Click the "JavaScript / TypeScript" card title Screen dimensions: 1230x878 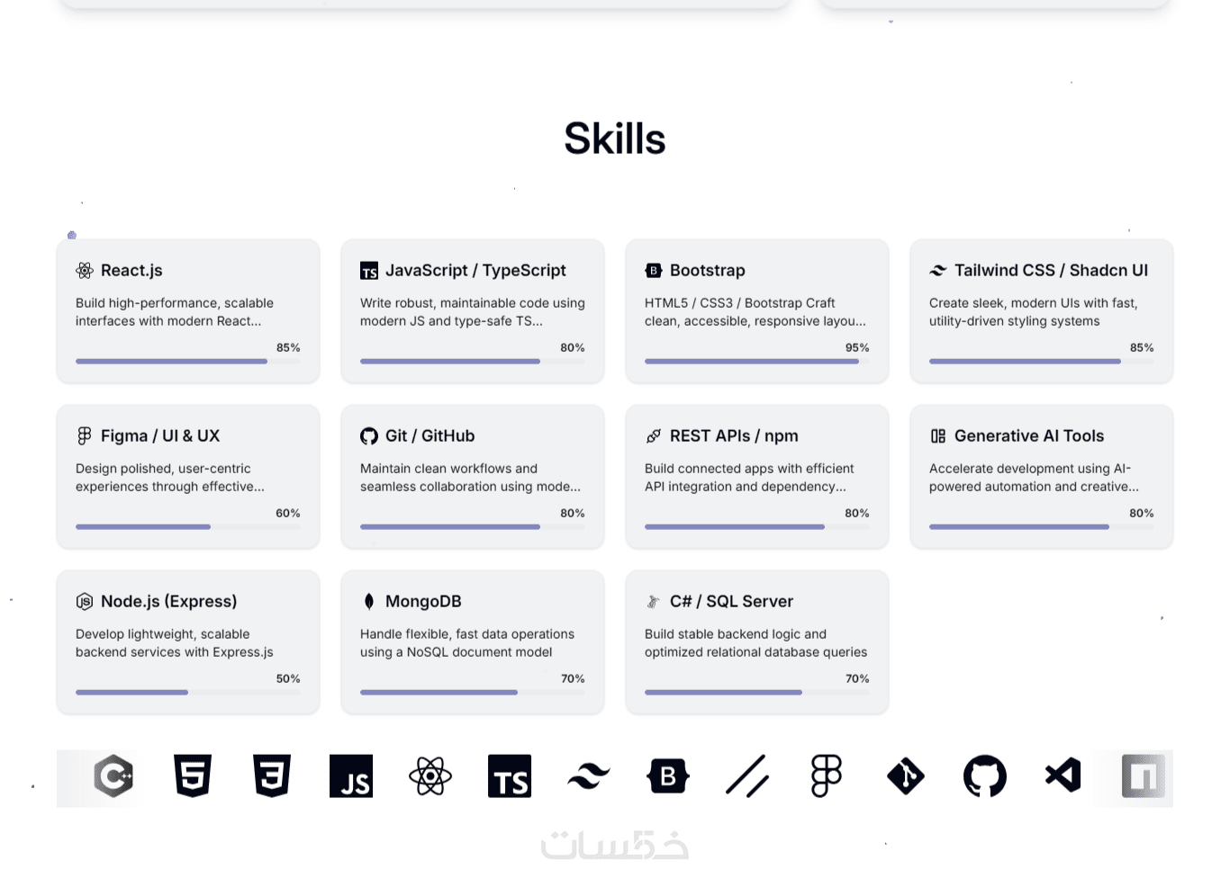[475, 271]
